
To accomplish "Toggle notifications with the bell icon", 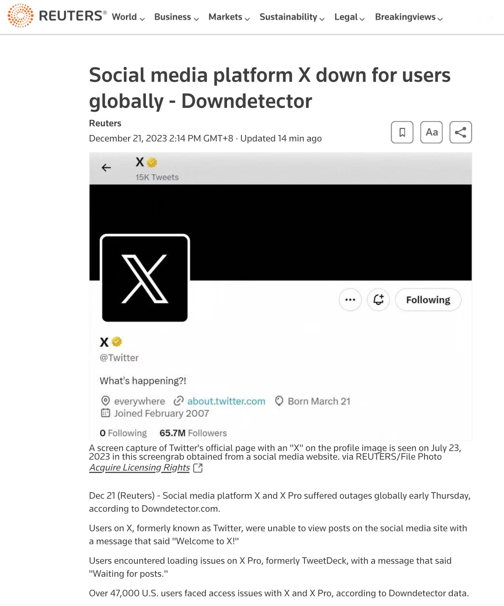I will (378, 300).
